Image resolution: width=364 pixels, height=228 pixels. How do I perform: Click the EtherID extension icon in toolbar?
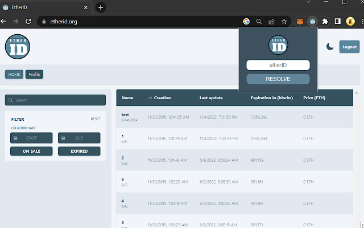312,22
